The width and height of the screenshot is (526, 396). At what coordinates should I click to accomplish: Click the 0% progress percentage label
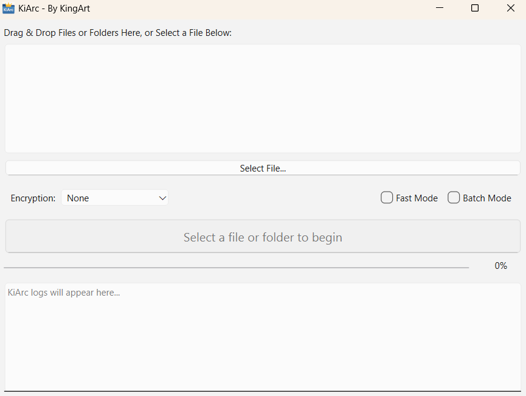pyautogui.click(x=500, y=266)
